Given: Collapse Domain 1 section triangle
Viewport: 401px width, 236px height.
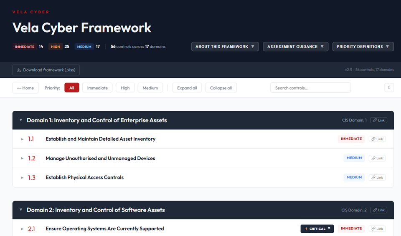Looking at the screenshot, I should click(21, 120).
